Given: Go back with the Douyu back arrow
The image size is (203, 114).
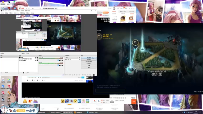Looking at the screenshot, I should (26, 8).
